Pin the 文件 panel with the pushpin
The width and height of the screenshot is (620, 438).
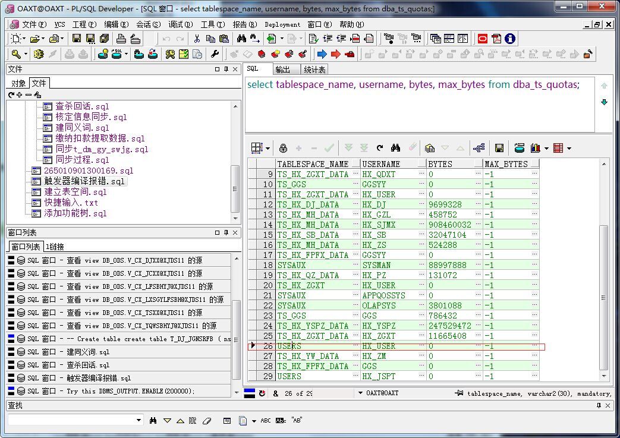pyautogui.click(x=226, y=70)
